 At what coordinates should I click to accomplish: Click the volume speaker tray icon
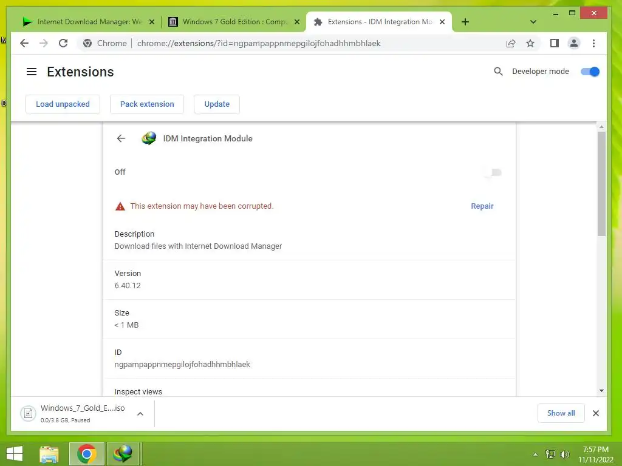tap(564, 454)
